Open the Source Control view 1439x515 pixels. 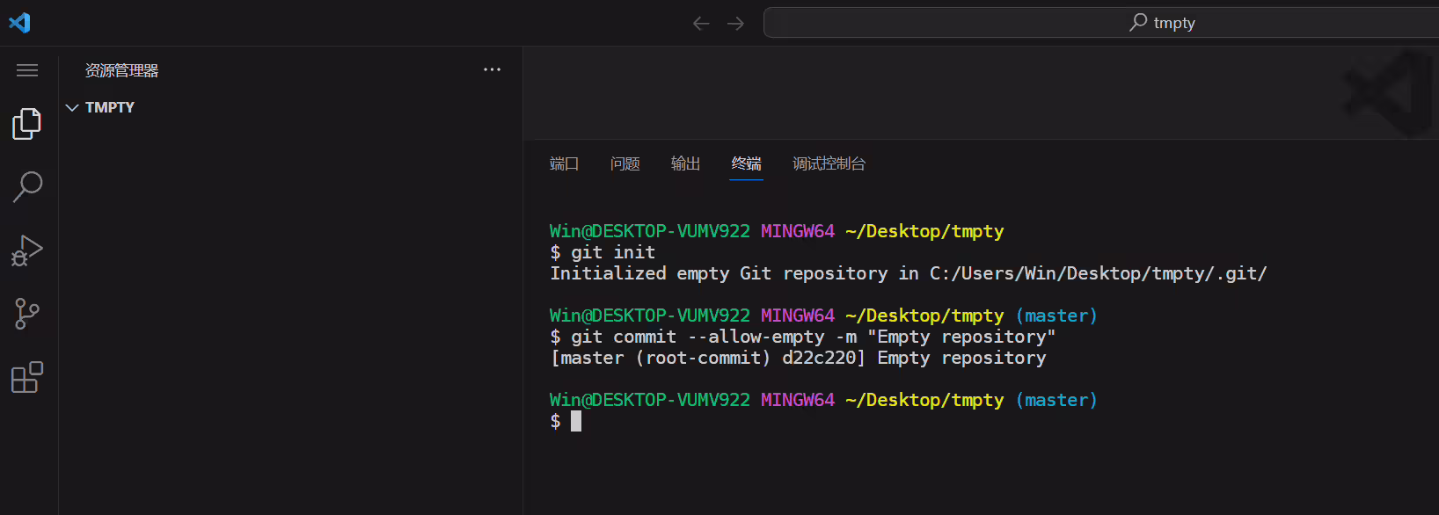(27, 314)
